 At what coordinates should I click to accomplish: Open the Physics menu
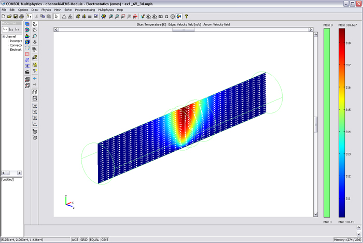click(x=46, y=10)
